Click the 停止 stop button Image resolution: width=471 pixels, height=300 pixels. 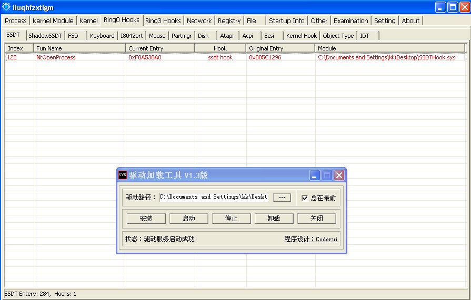coord(232,219)
